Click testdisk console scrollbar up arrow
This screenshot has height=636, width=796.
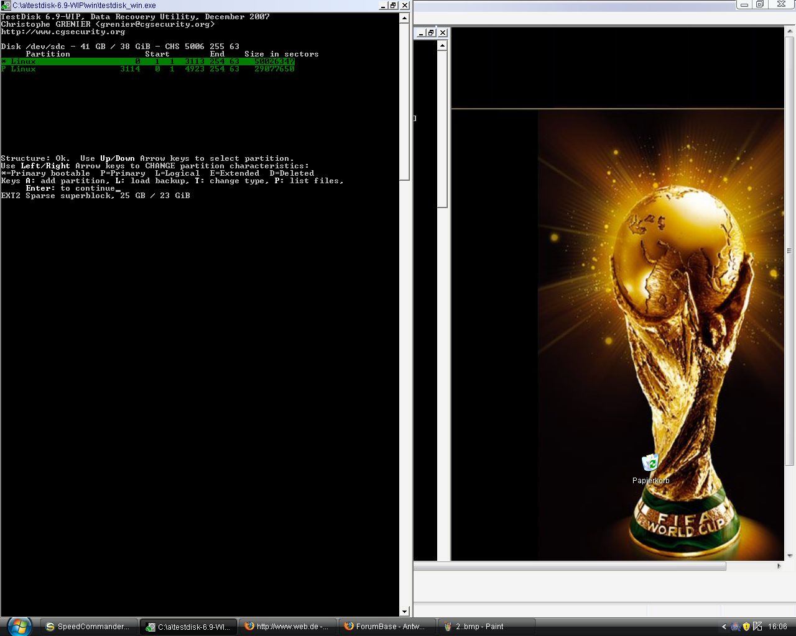pyautogui.click(x=404, y=18)
